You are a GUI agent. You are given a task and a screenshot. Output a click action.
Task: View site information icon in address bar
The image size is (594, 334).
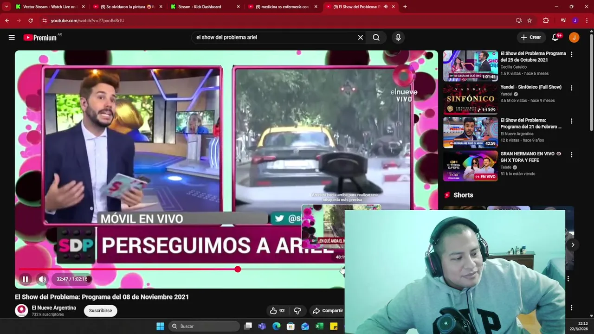coord(45,20)
